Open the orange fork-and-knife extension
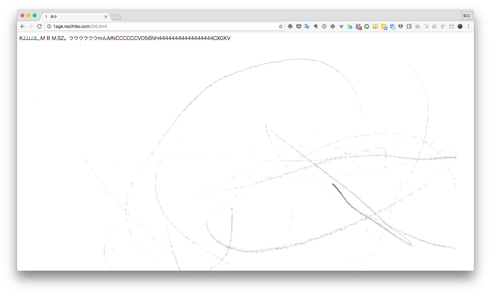The width and height of the screenshot is (491, 295). pos(375,26)
